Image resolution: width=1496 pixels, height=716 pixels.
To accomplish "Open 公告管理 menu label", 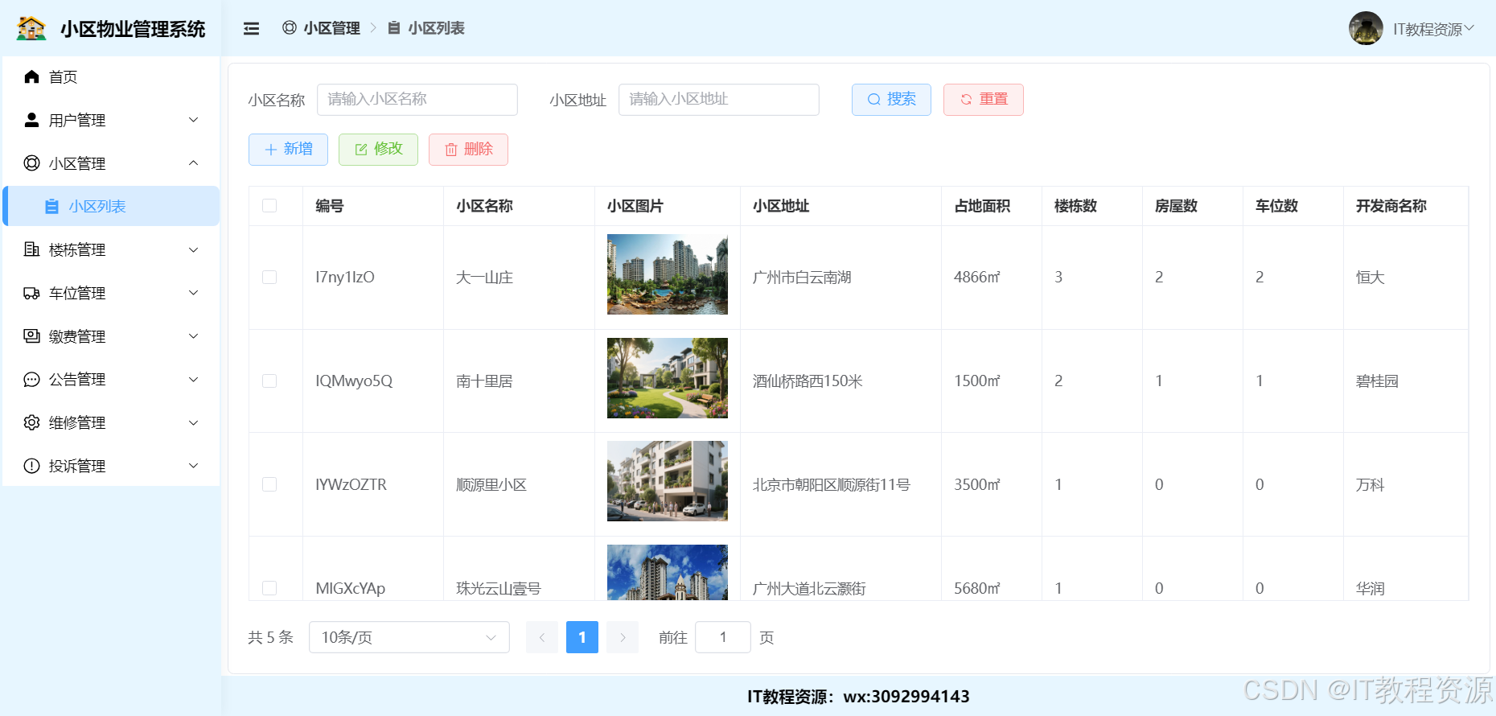I will 77,380.
